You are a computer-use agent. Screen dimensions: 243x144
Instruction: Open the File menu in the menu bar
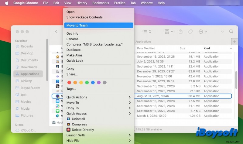click(x=46, y=3)
